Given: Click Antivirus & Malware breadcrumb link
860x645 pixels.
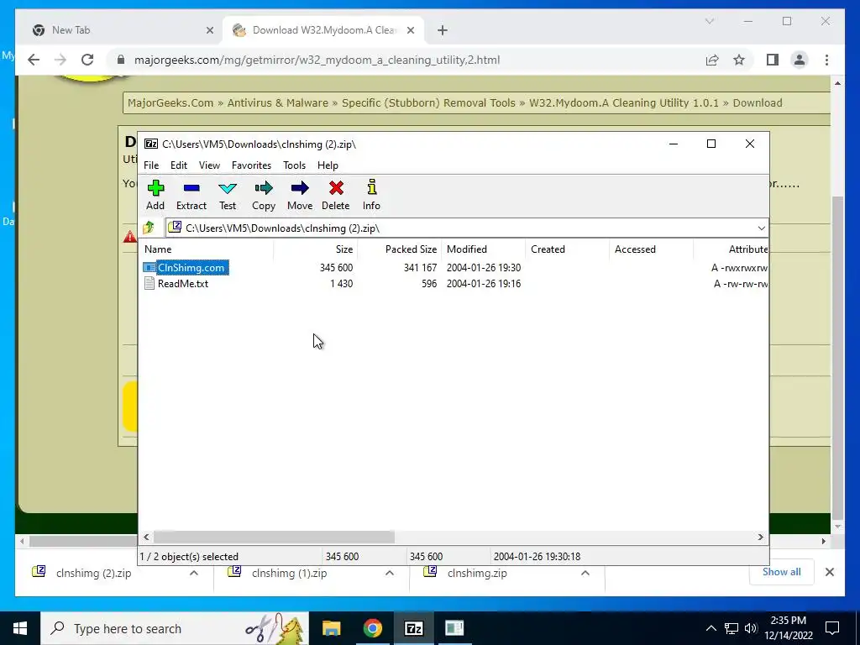Looking at the screenshot, I should coord(277,102).
